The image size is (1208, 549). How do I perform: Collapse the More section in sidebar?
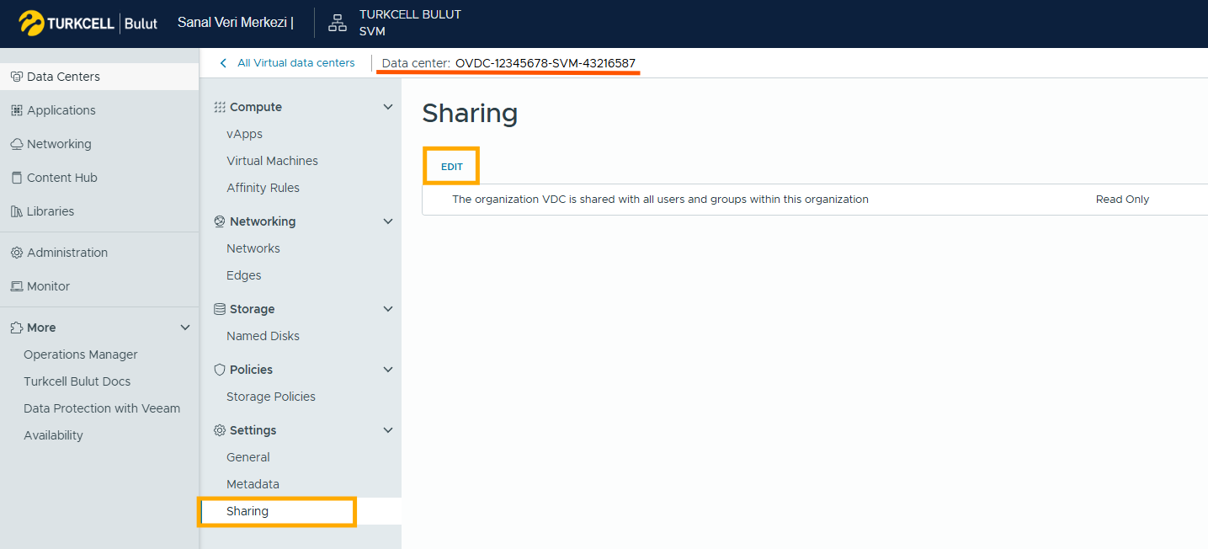pos(186,328)
